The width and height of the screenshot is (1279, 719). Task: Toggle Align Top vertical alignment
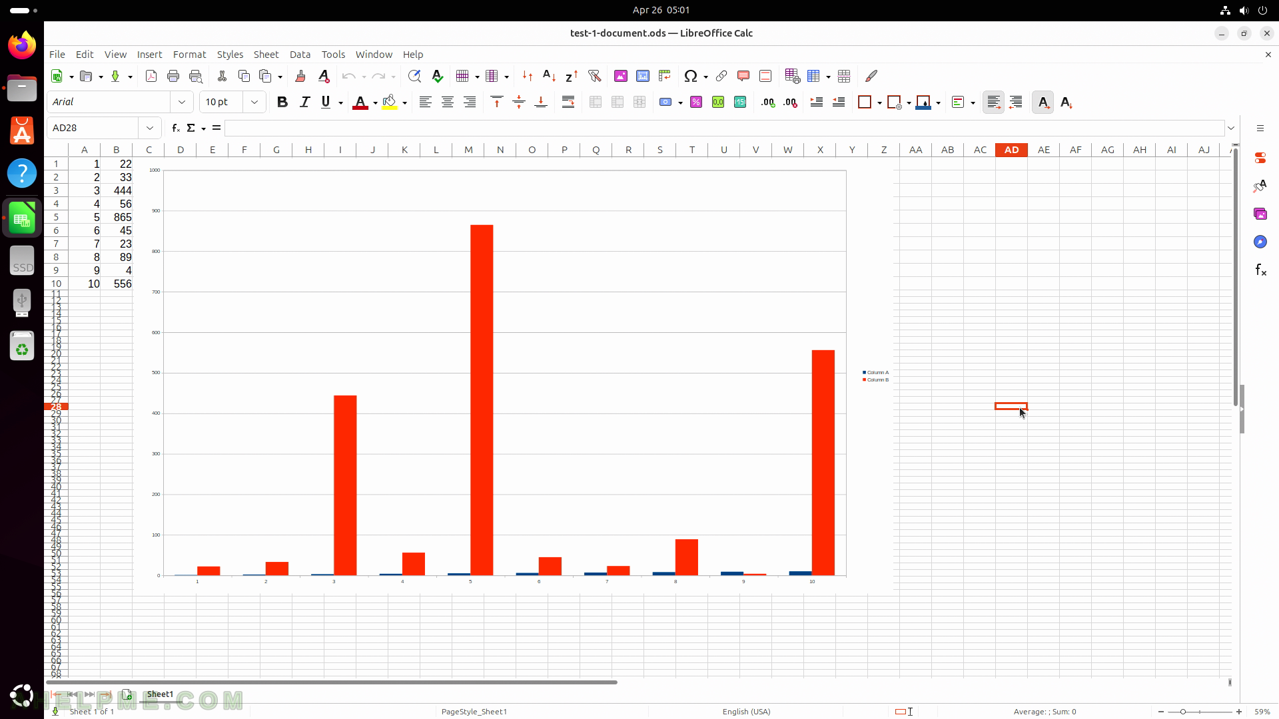497,102
